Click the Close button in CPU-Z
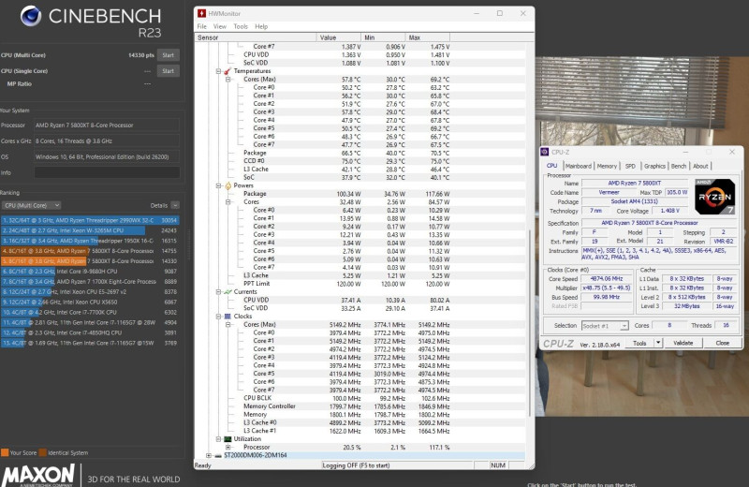 [x=722, y=343]
